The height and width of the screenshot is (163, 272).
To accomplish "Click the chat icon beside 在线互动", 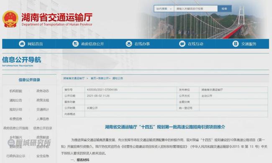I will pyautogui.click(x=182, y=44).
